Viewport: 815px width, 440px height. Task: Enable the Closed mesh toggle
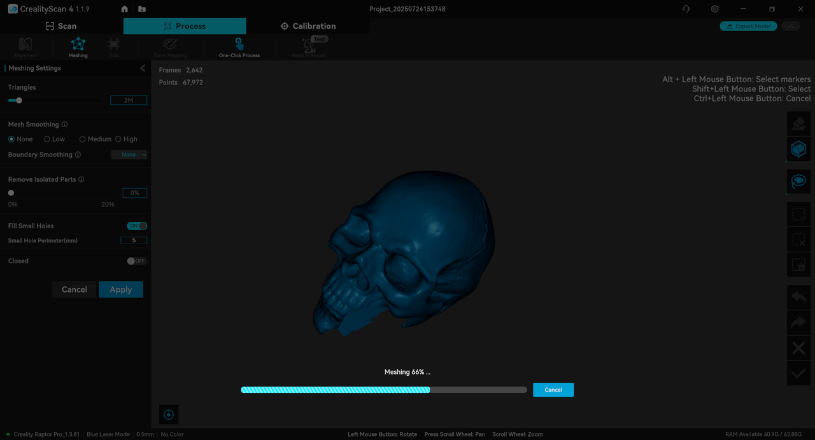[136, 261]
